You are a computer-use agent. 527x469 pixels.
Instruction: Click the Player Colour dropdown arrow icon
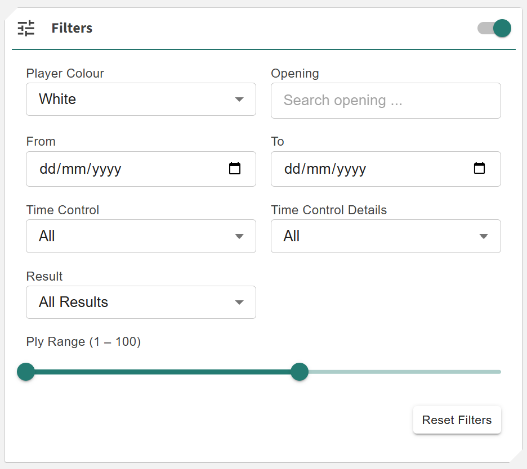click(239, 100)
